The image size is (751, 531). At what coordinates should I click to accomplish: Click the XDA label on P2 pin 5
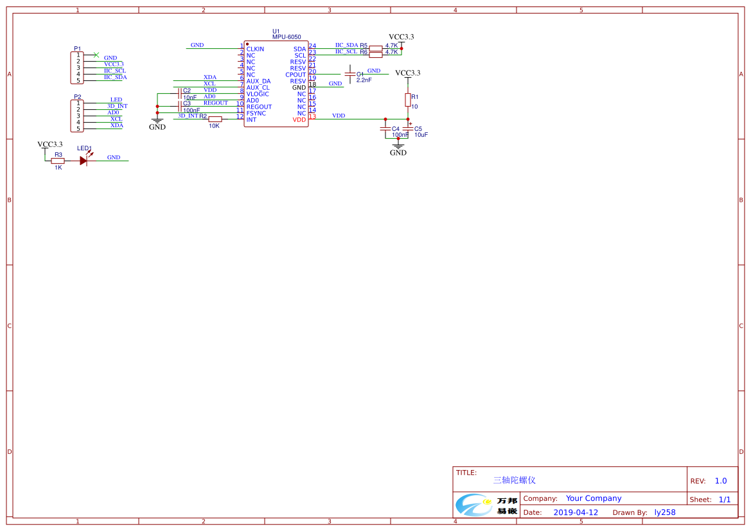117,125
